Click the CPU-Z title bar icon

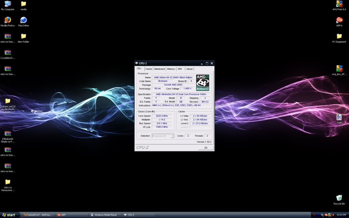137,63
